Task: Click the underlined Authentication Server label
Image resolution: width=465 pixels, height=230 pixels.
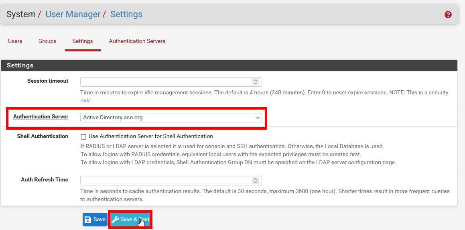Action: coord(41,117)
